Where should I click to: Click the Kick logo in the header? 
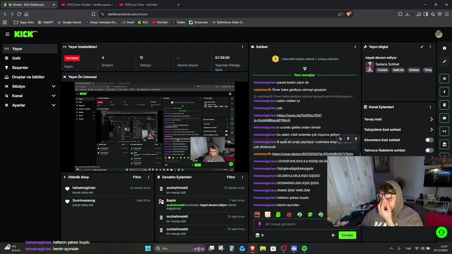click(x=25, y=34)
